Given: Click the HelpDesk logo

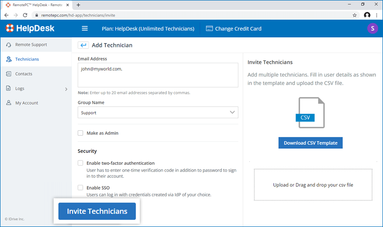Looking at the screenshot, I should click(x=30, y=28).
